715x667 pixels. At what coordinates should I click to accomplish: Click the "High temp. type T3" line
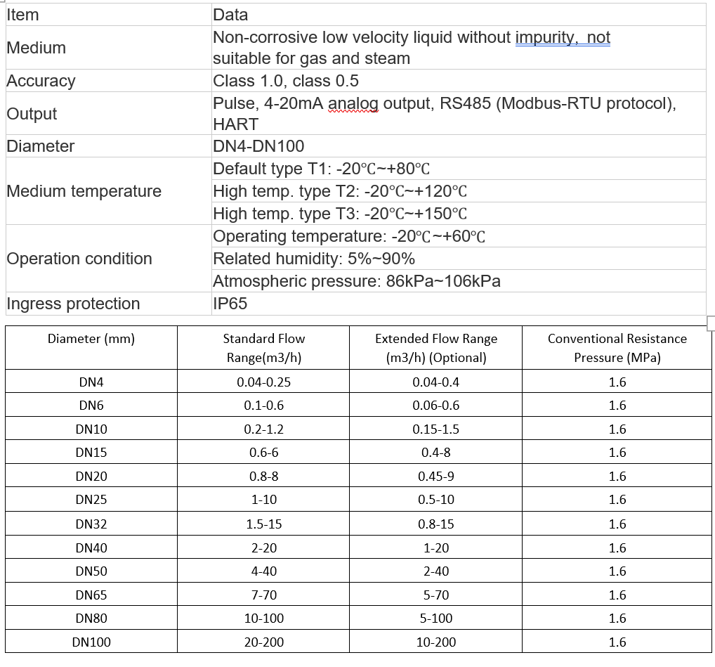point(339,214)
